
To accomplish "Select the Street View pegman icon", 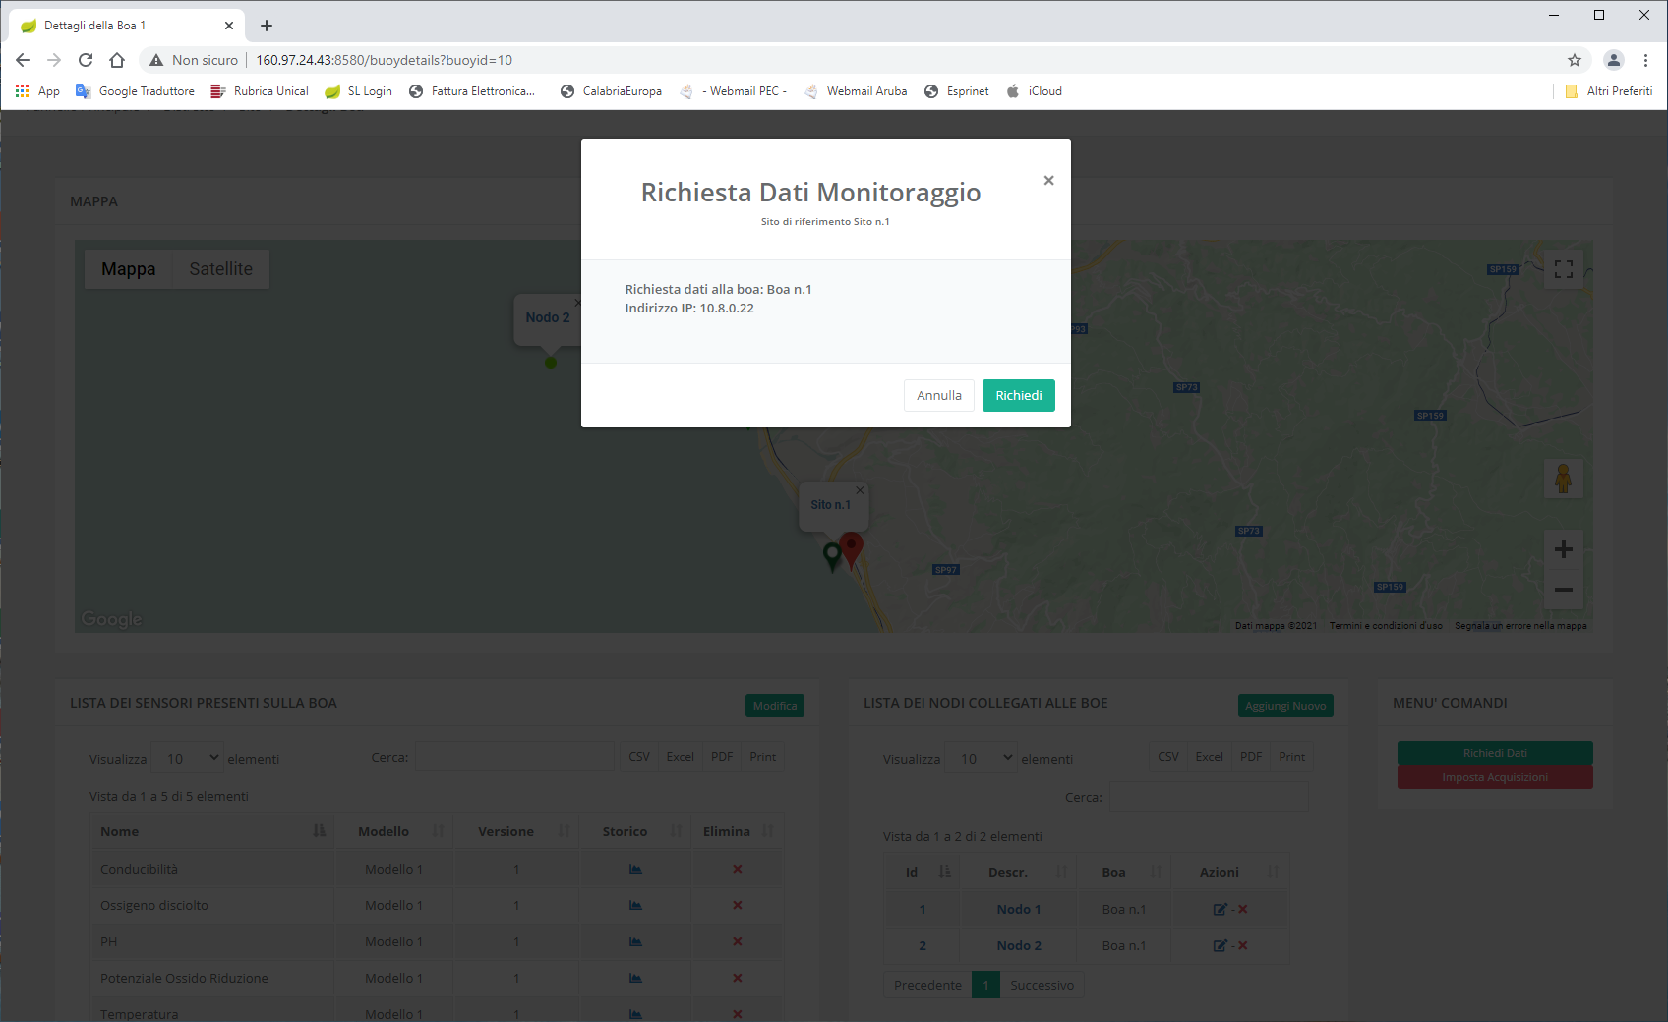I will tap(1563, 479).
